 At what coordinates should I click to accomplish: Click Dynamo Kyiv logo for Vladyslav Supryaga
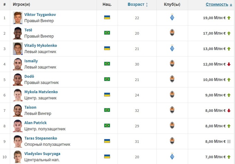point(172,156)
